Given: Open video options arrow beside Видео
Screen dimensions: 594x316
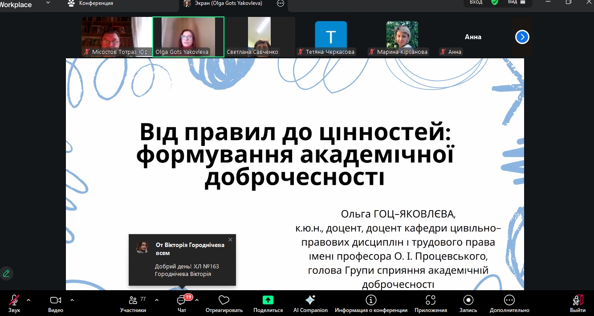Looking at the screenshot, I should click(72, 300).
